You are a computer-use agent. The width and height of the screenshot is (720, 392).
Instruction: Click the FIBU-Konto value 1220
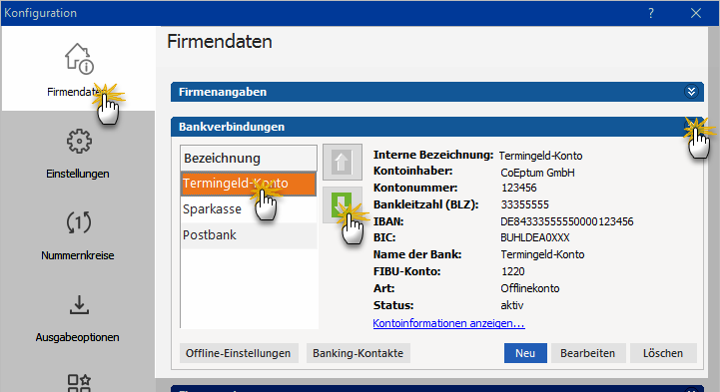(x=513, y=271)
